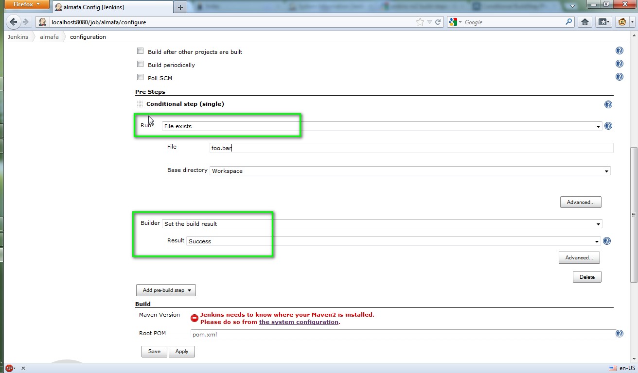Open the Run condition dropdown showing File exists
The width and height of the screenshot is (638, 373).
pyautogui.click(x=598, y=126)
